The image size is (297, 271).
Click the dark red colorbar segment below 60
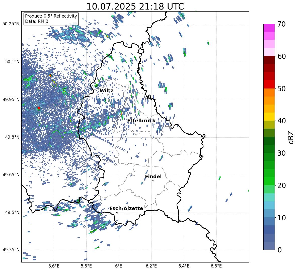(269, 60)
